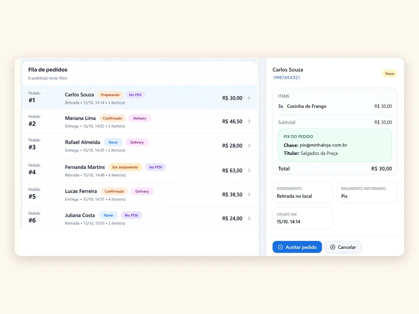Click Novo badge on Rafael Almeida order
Screen dimensions: 419x314
tap(113, 142)
